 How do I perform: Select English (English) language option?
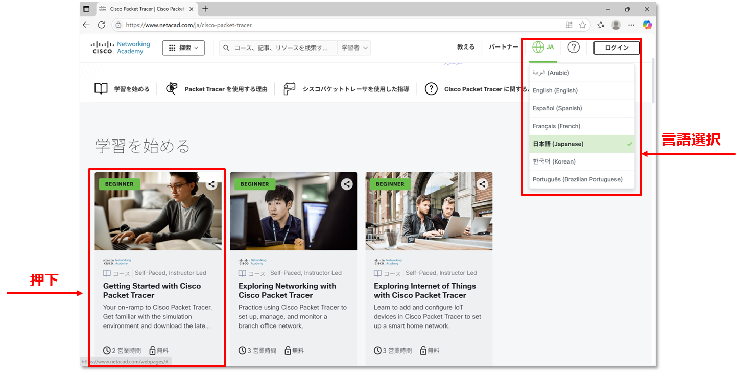(x=582, y=90)
